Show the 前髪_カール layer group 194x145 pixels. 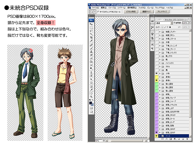(x=156, y=119)
